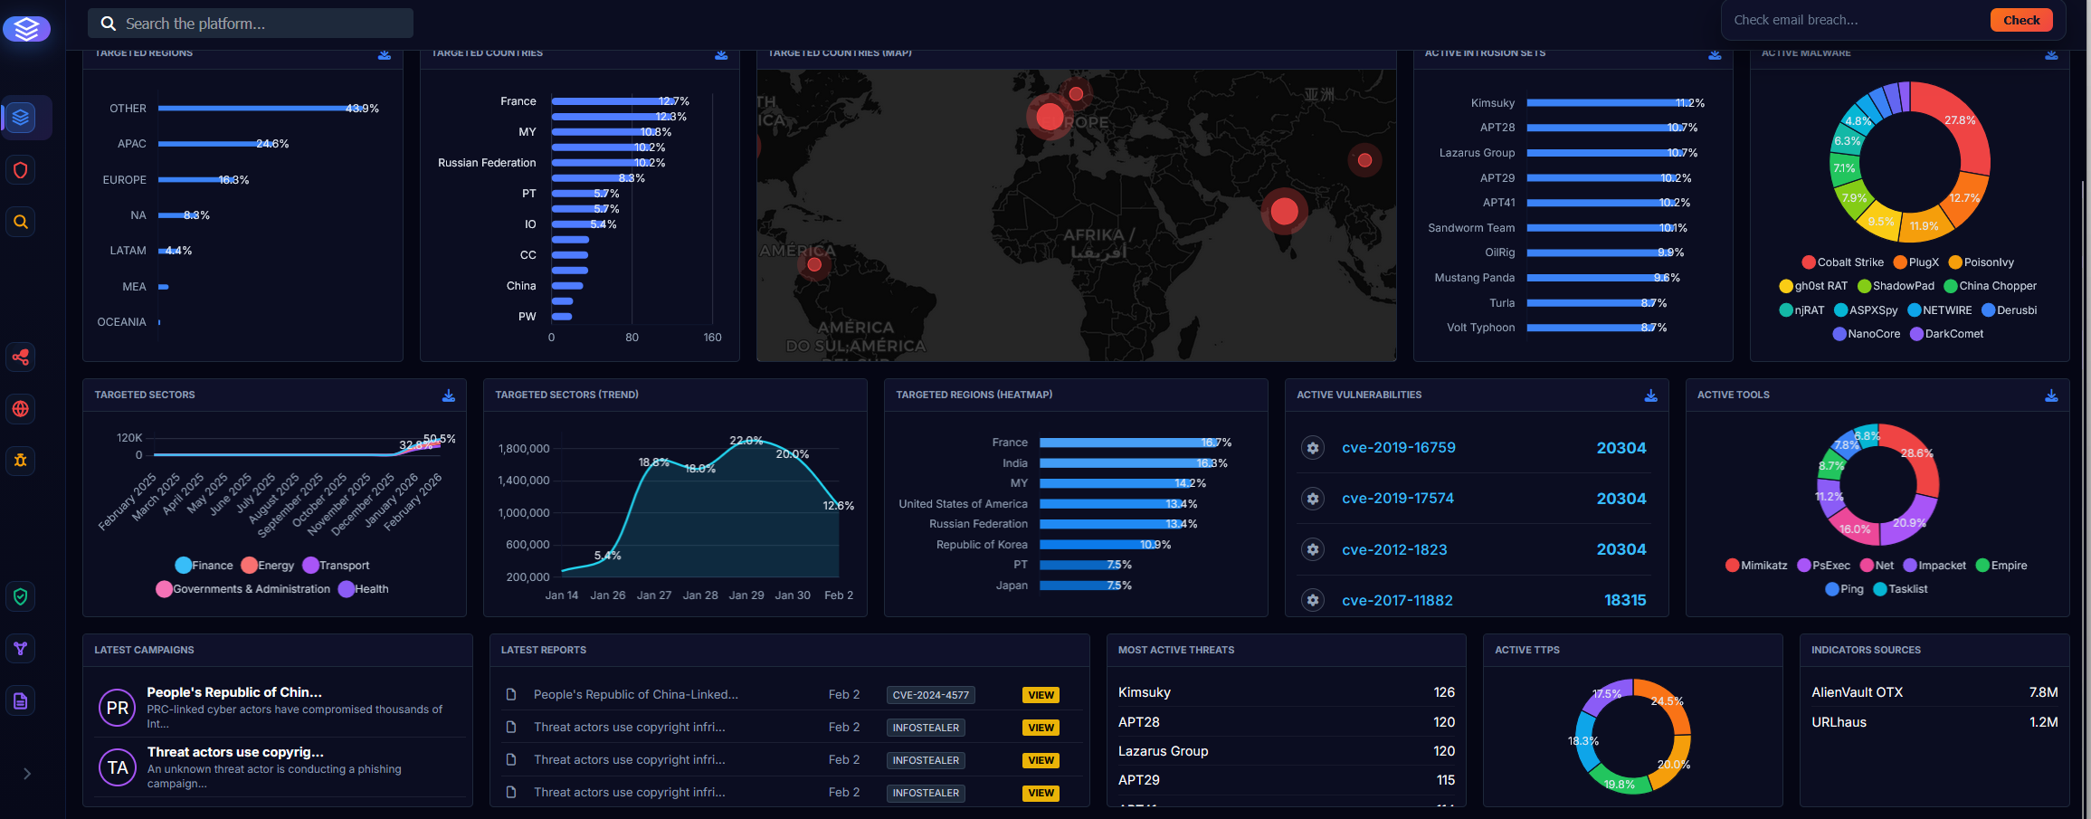Toggle the Energy legend in Targeted Sectors
The width and height of the screenshot is (2091, 819).
[268, 566]
